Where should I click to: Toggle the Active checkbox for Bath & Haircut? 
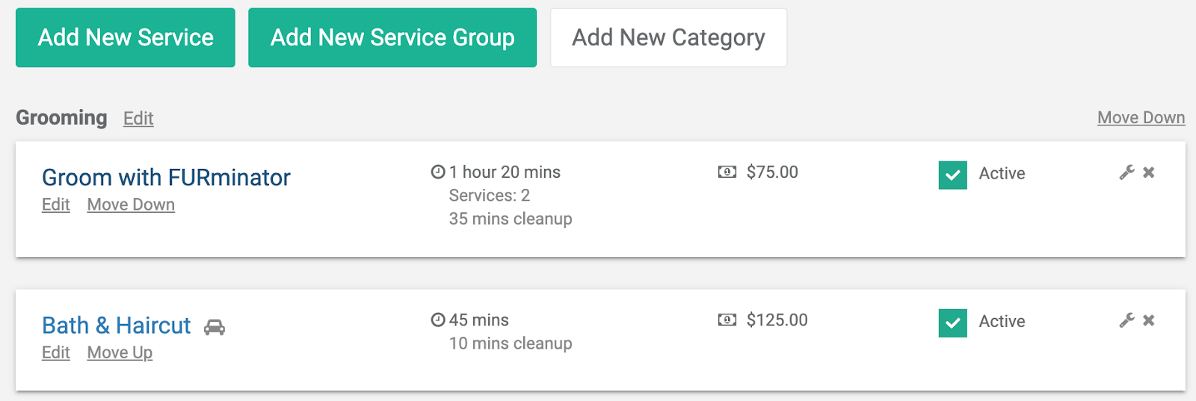tap(953, 323)
